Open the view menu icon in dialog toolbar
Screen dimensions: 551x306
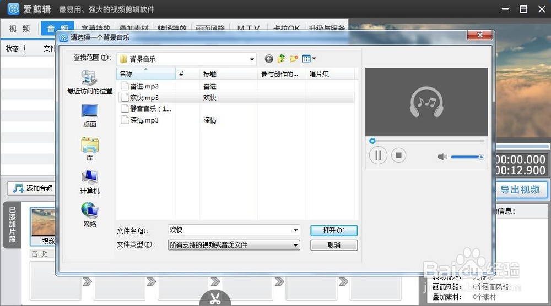click(309, 59)
